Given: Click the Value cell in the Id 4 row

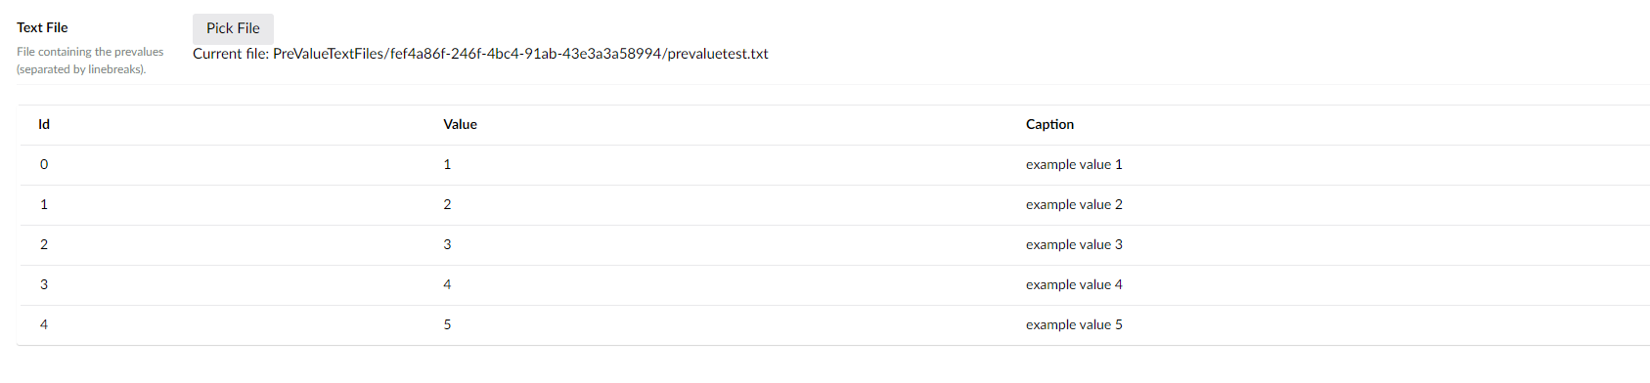Looking at the screenshot, I should click(x=447, y=324).
